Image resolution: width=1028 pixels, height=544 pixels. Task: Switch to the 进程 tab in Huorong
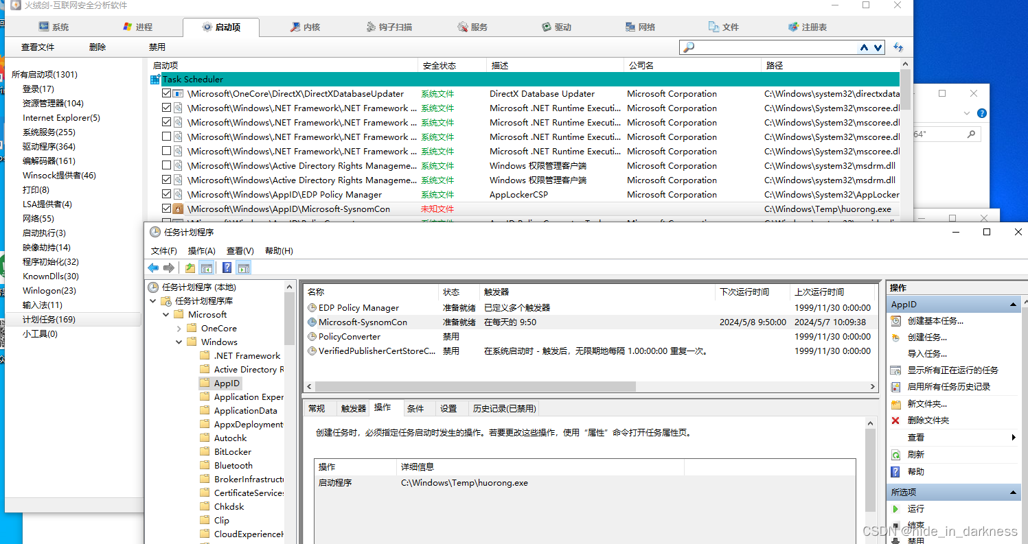(137, 27)
